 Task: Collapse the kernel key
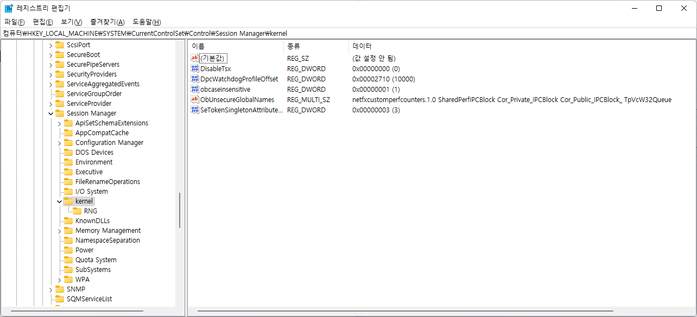(x=59, y=201)
